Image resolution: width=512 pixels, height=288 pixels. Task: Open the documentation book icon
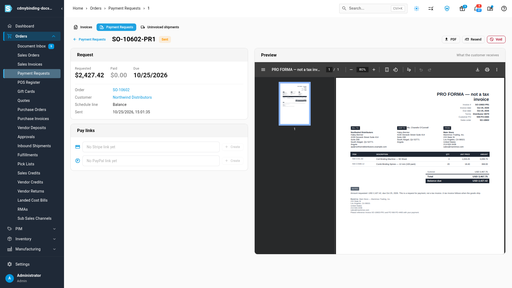pos(490,9)
